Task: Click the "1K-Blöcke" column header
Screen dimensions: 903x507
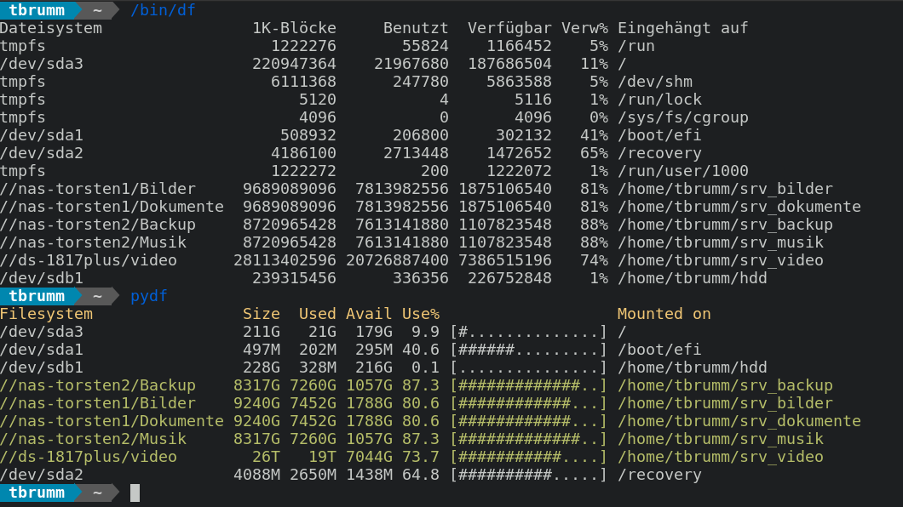Action: click(x=294, y=28)
